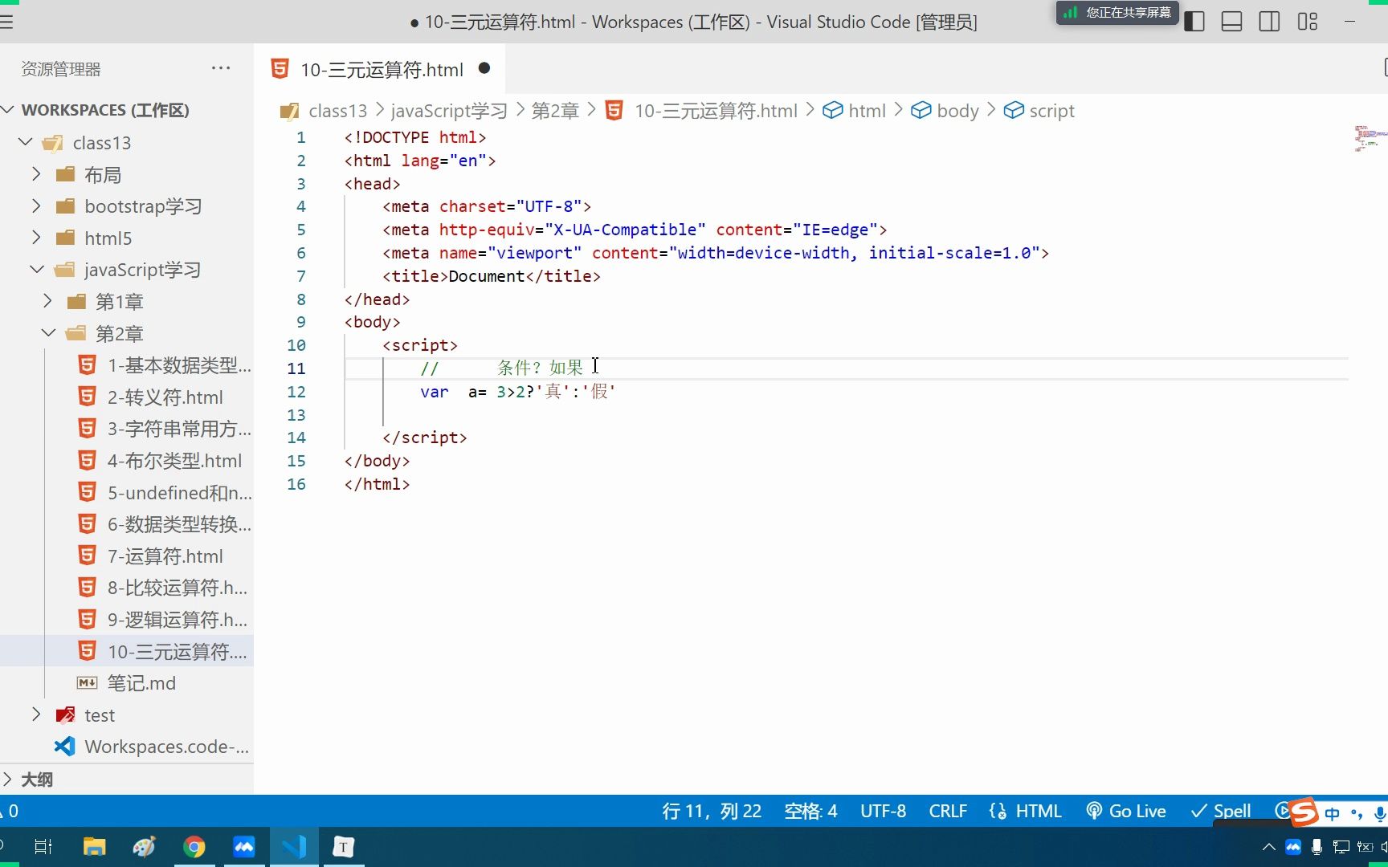The height and width of the screenshot is (867, 1388).
Task: Open File Explorer from the taskbar
Action: pos(94,846)
